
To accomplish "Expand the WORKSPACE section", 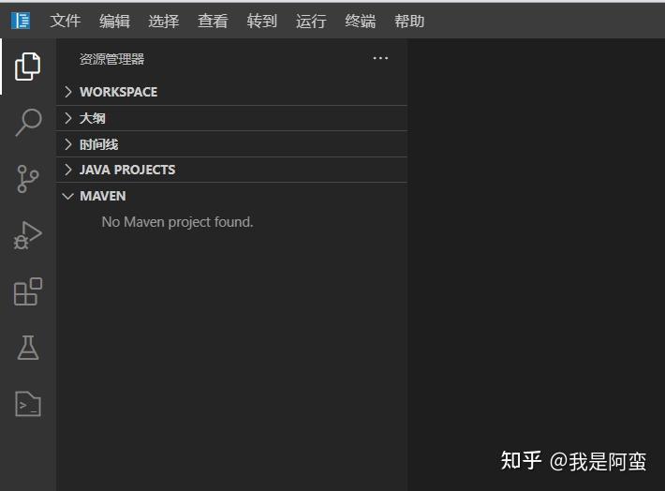I will click(x=232, y=92).
